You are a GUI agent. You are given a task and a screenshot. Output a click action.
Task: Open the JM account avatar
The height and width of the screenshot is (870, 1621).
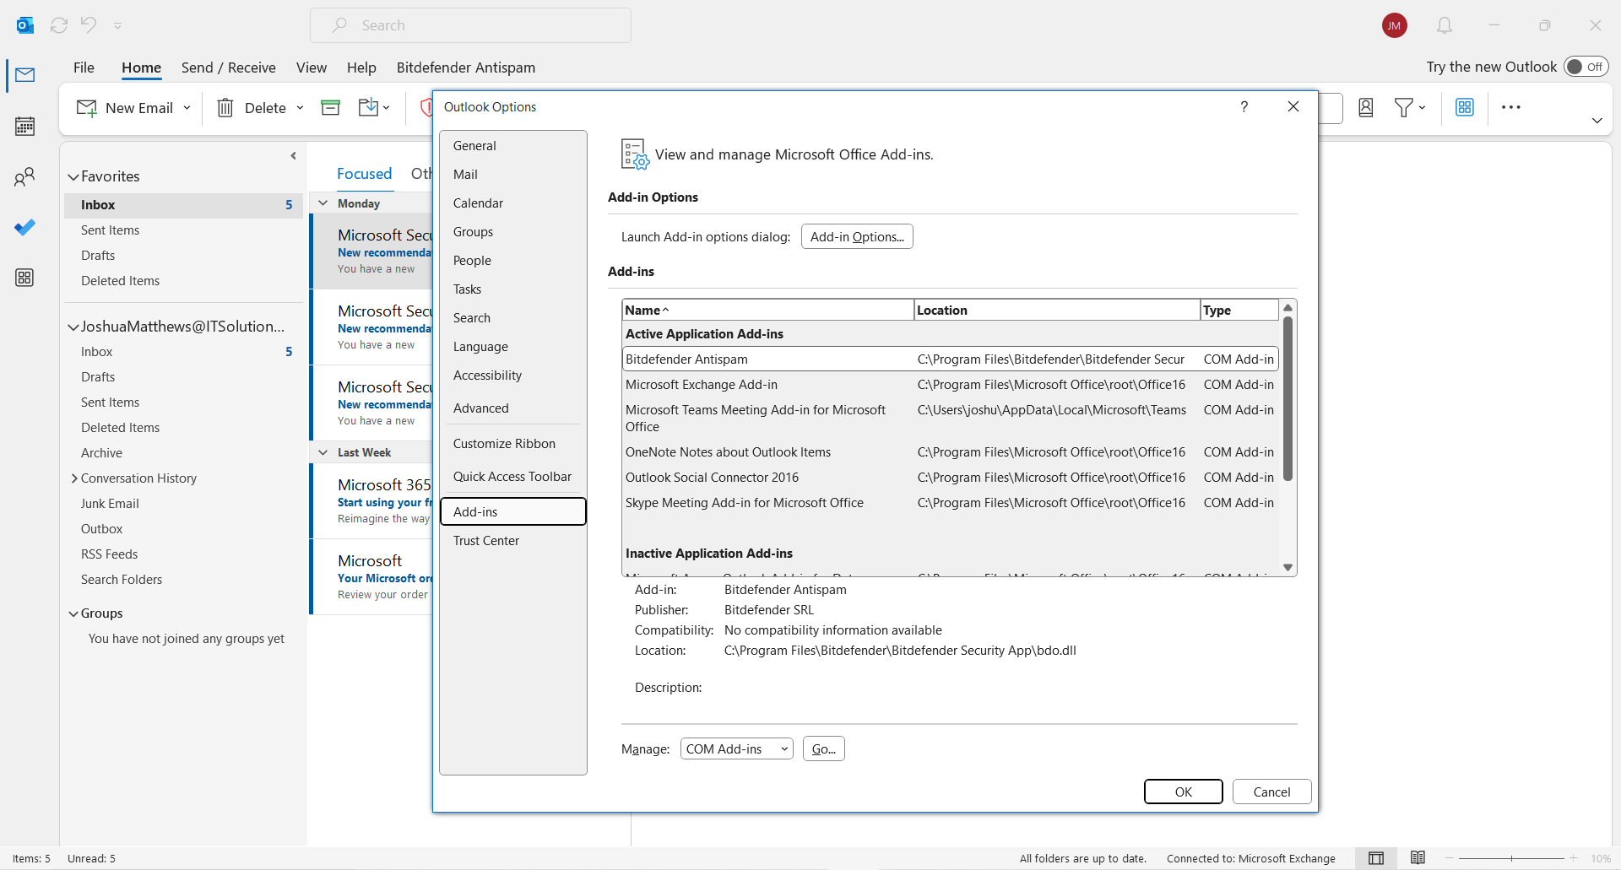pyautogui.click(x=1394, y=25)
